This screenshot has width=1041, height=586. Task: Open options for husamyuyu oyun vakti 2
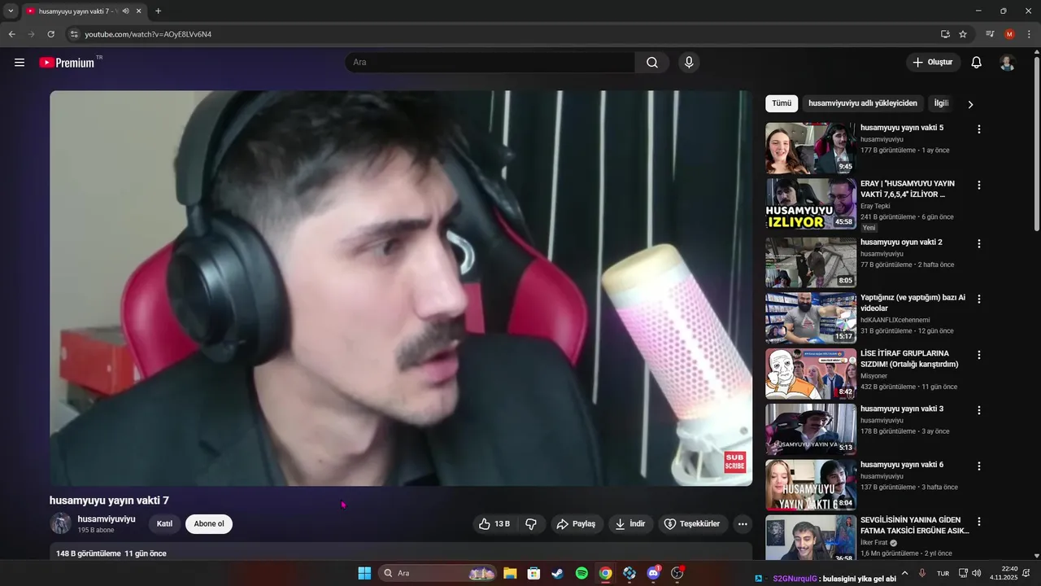(979, 243)
